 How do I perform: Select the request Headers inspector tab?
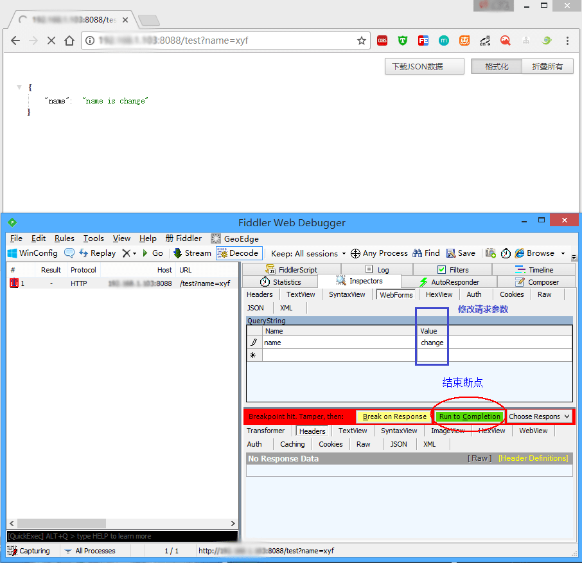pyautogui.click(x=260, y=294)
